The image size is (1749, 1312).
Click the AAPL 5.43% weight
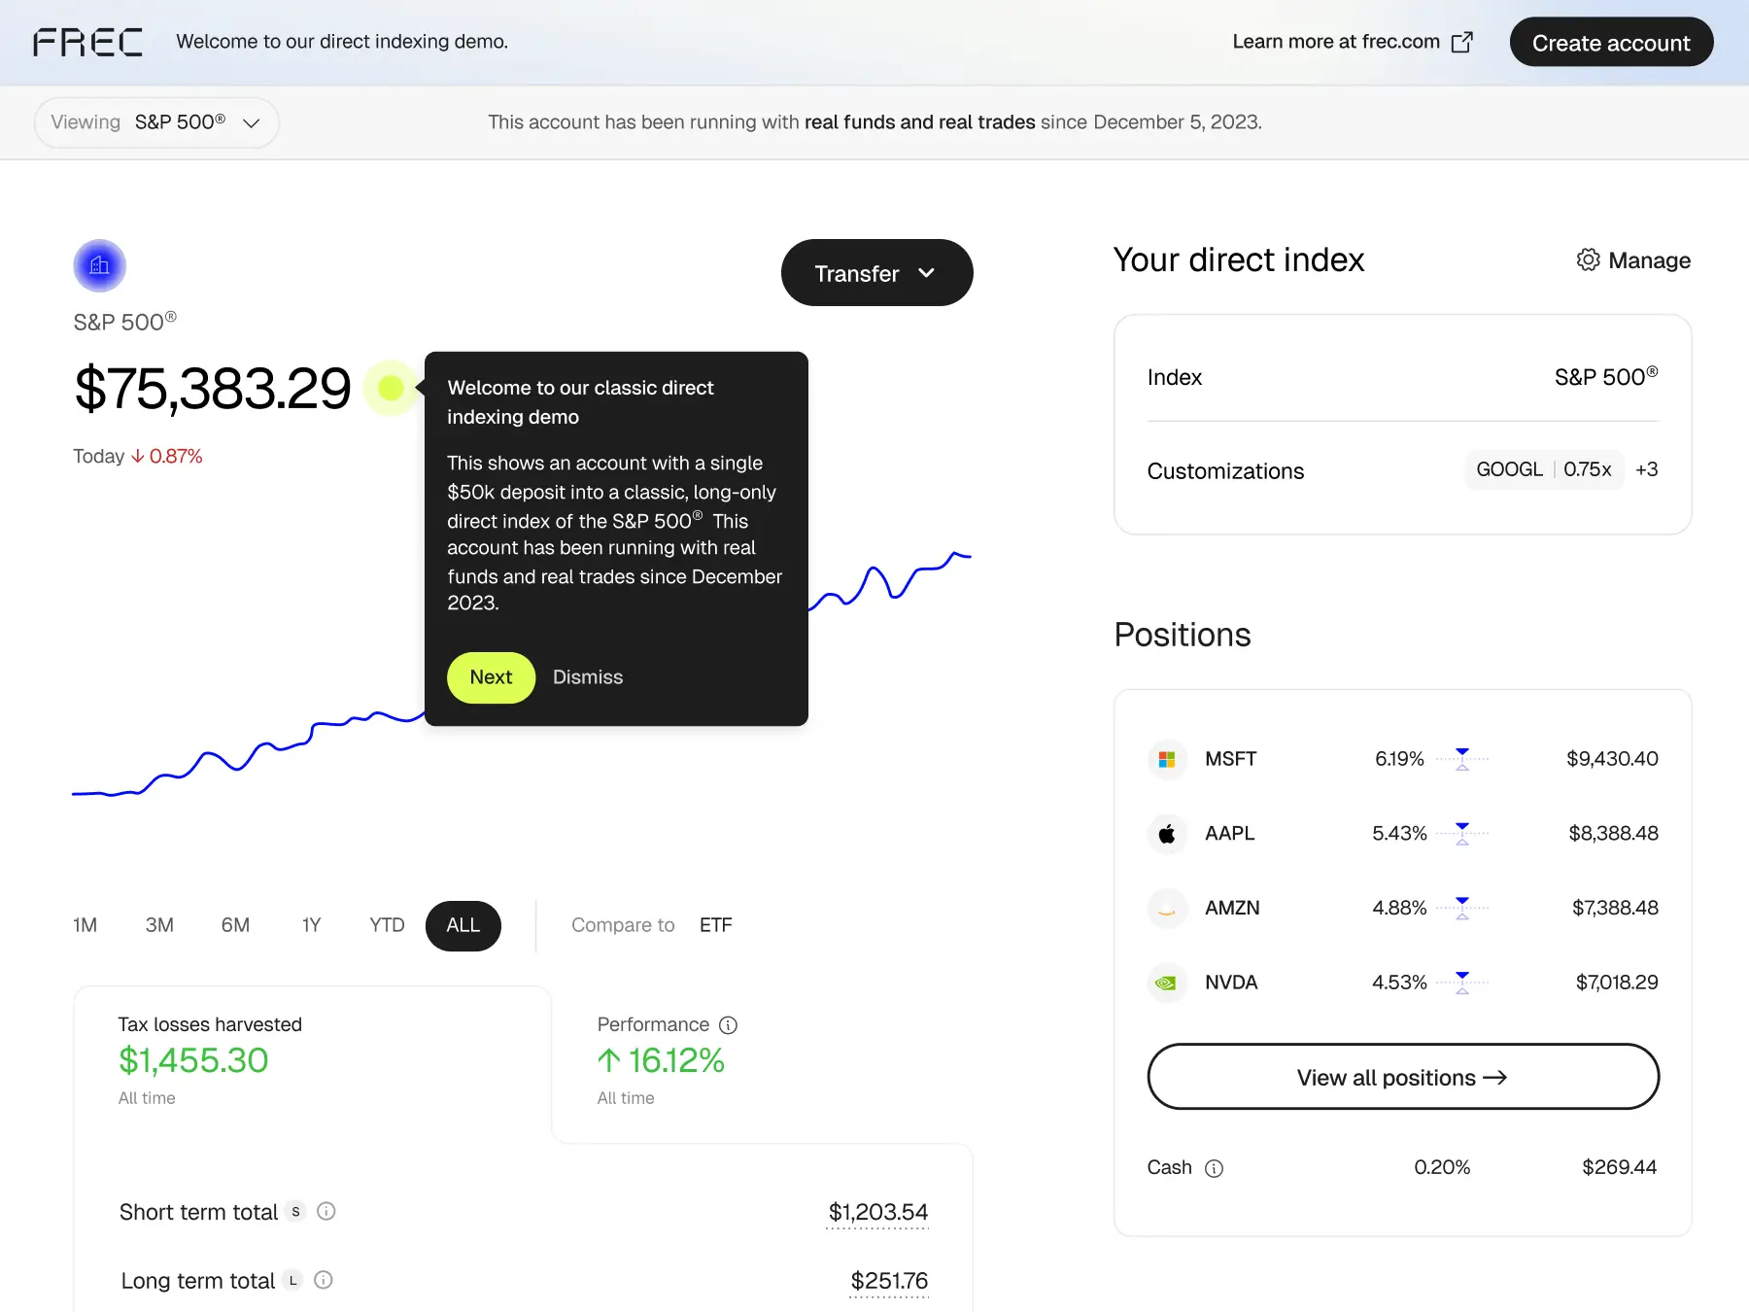coord(1399,834)
